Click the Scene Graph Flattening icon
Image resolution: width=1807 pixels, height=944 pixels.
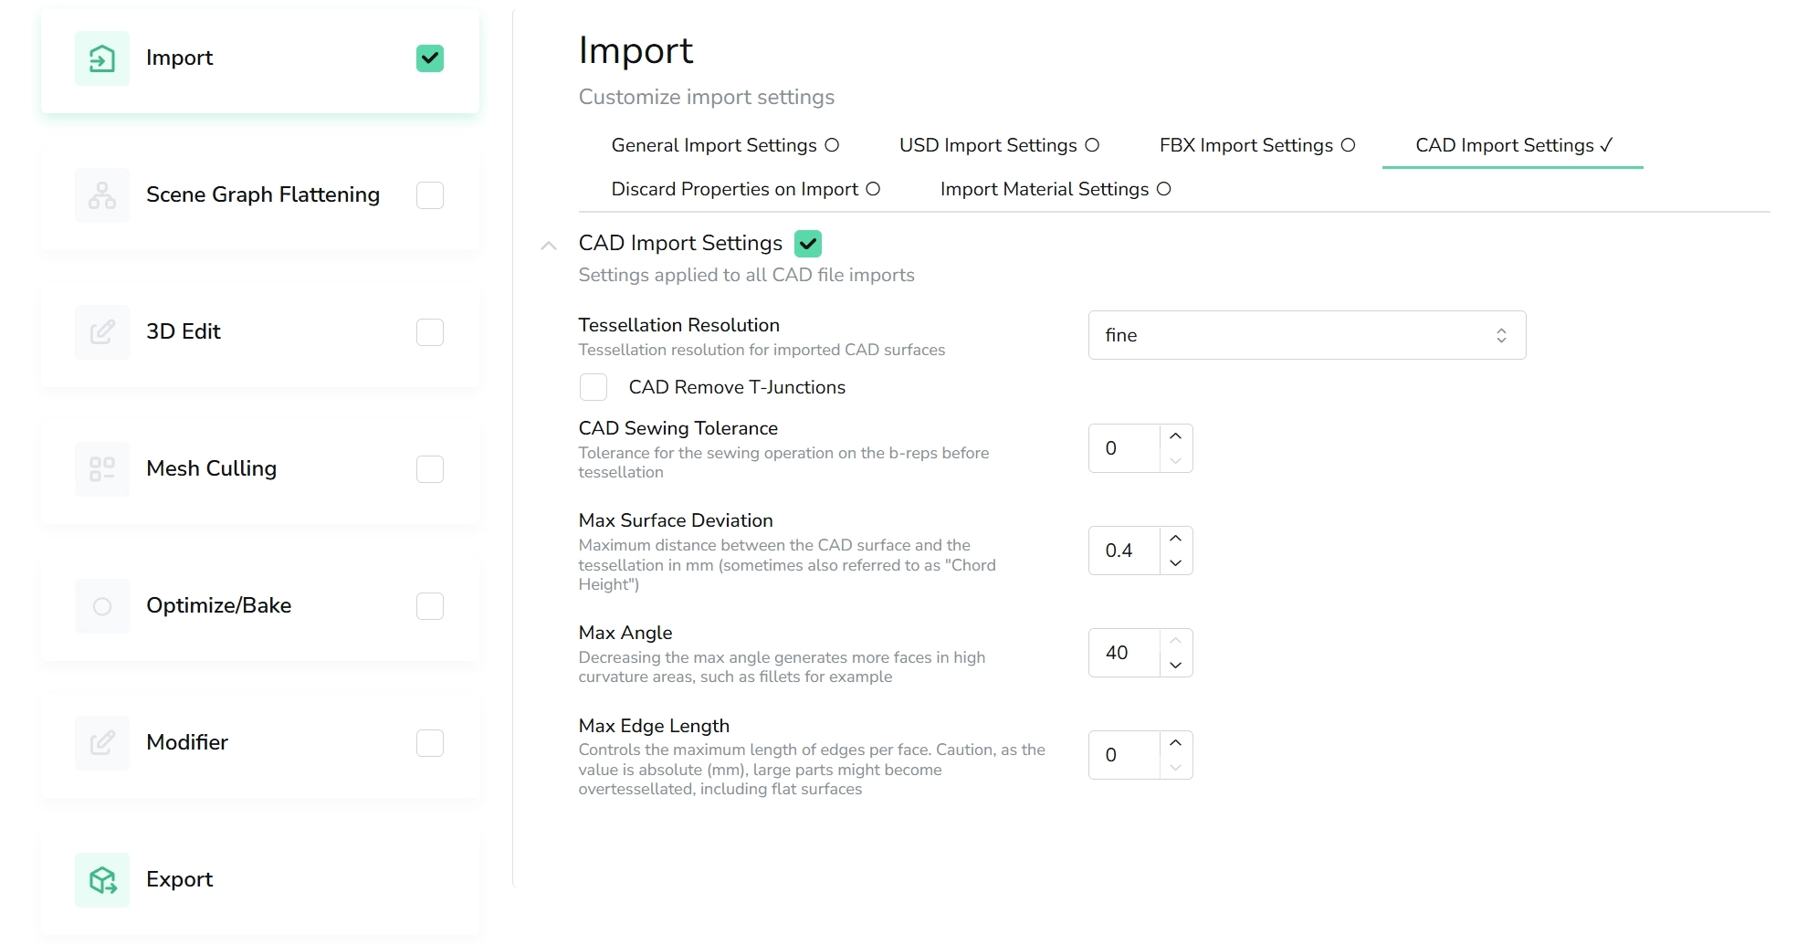[101, 195]
